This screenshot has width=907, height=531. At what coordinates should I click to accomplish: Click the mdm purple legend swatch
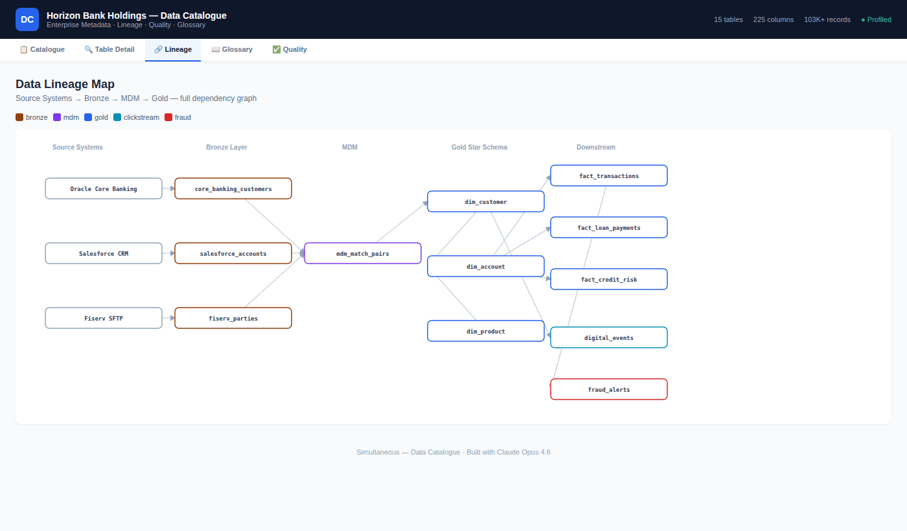click(57, 117)
